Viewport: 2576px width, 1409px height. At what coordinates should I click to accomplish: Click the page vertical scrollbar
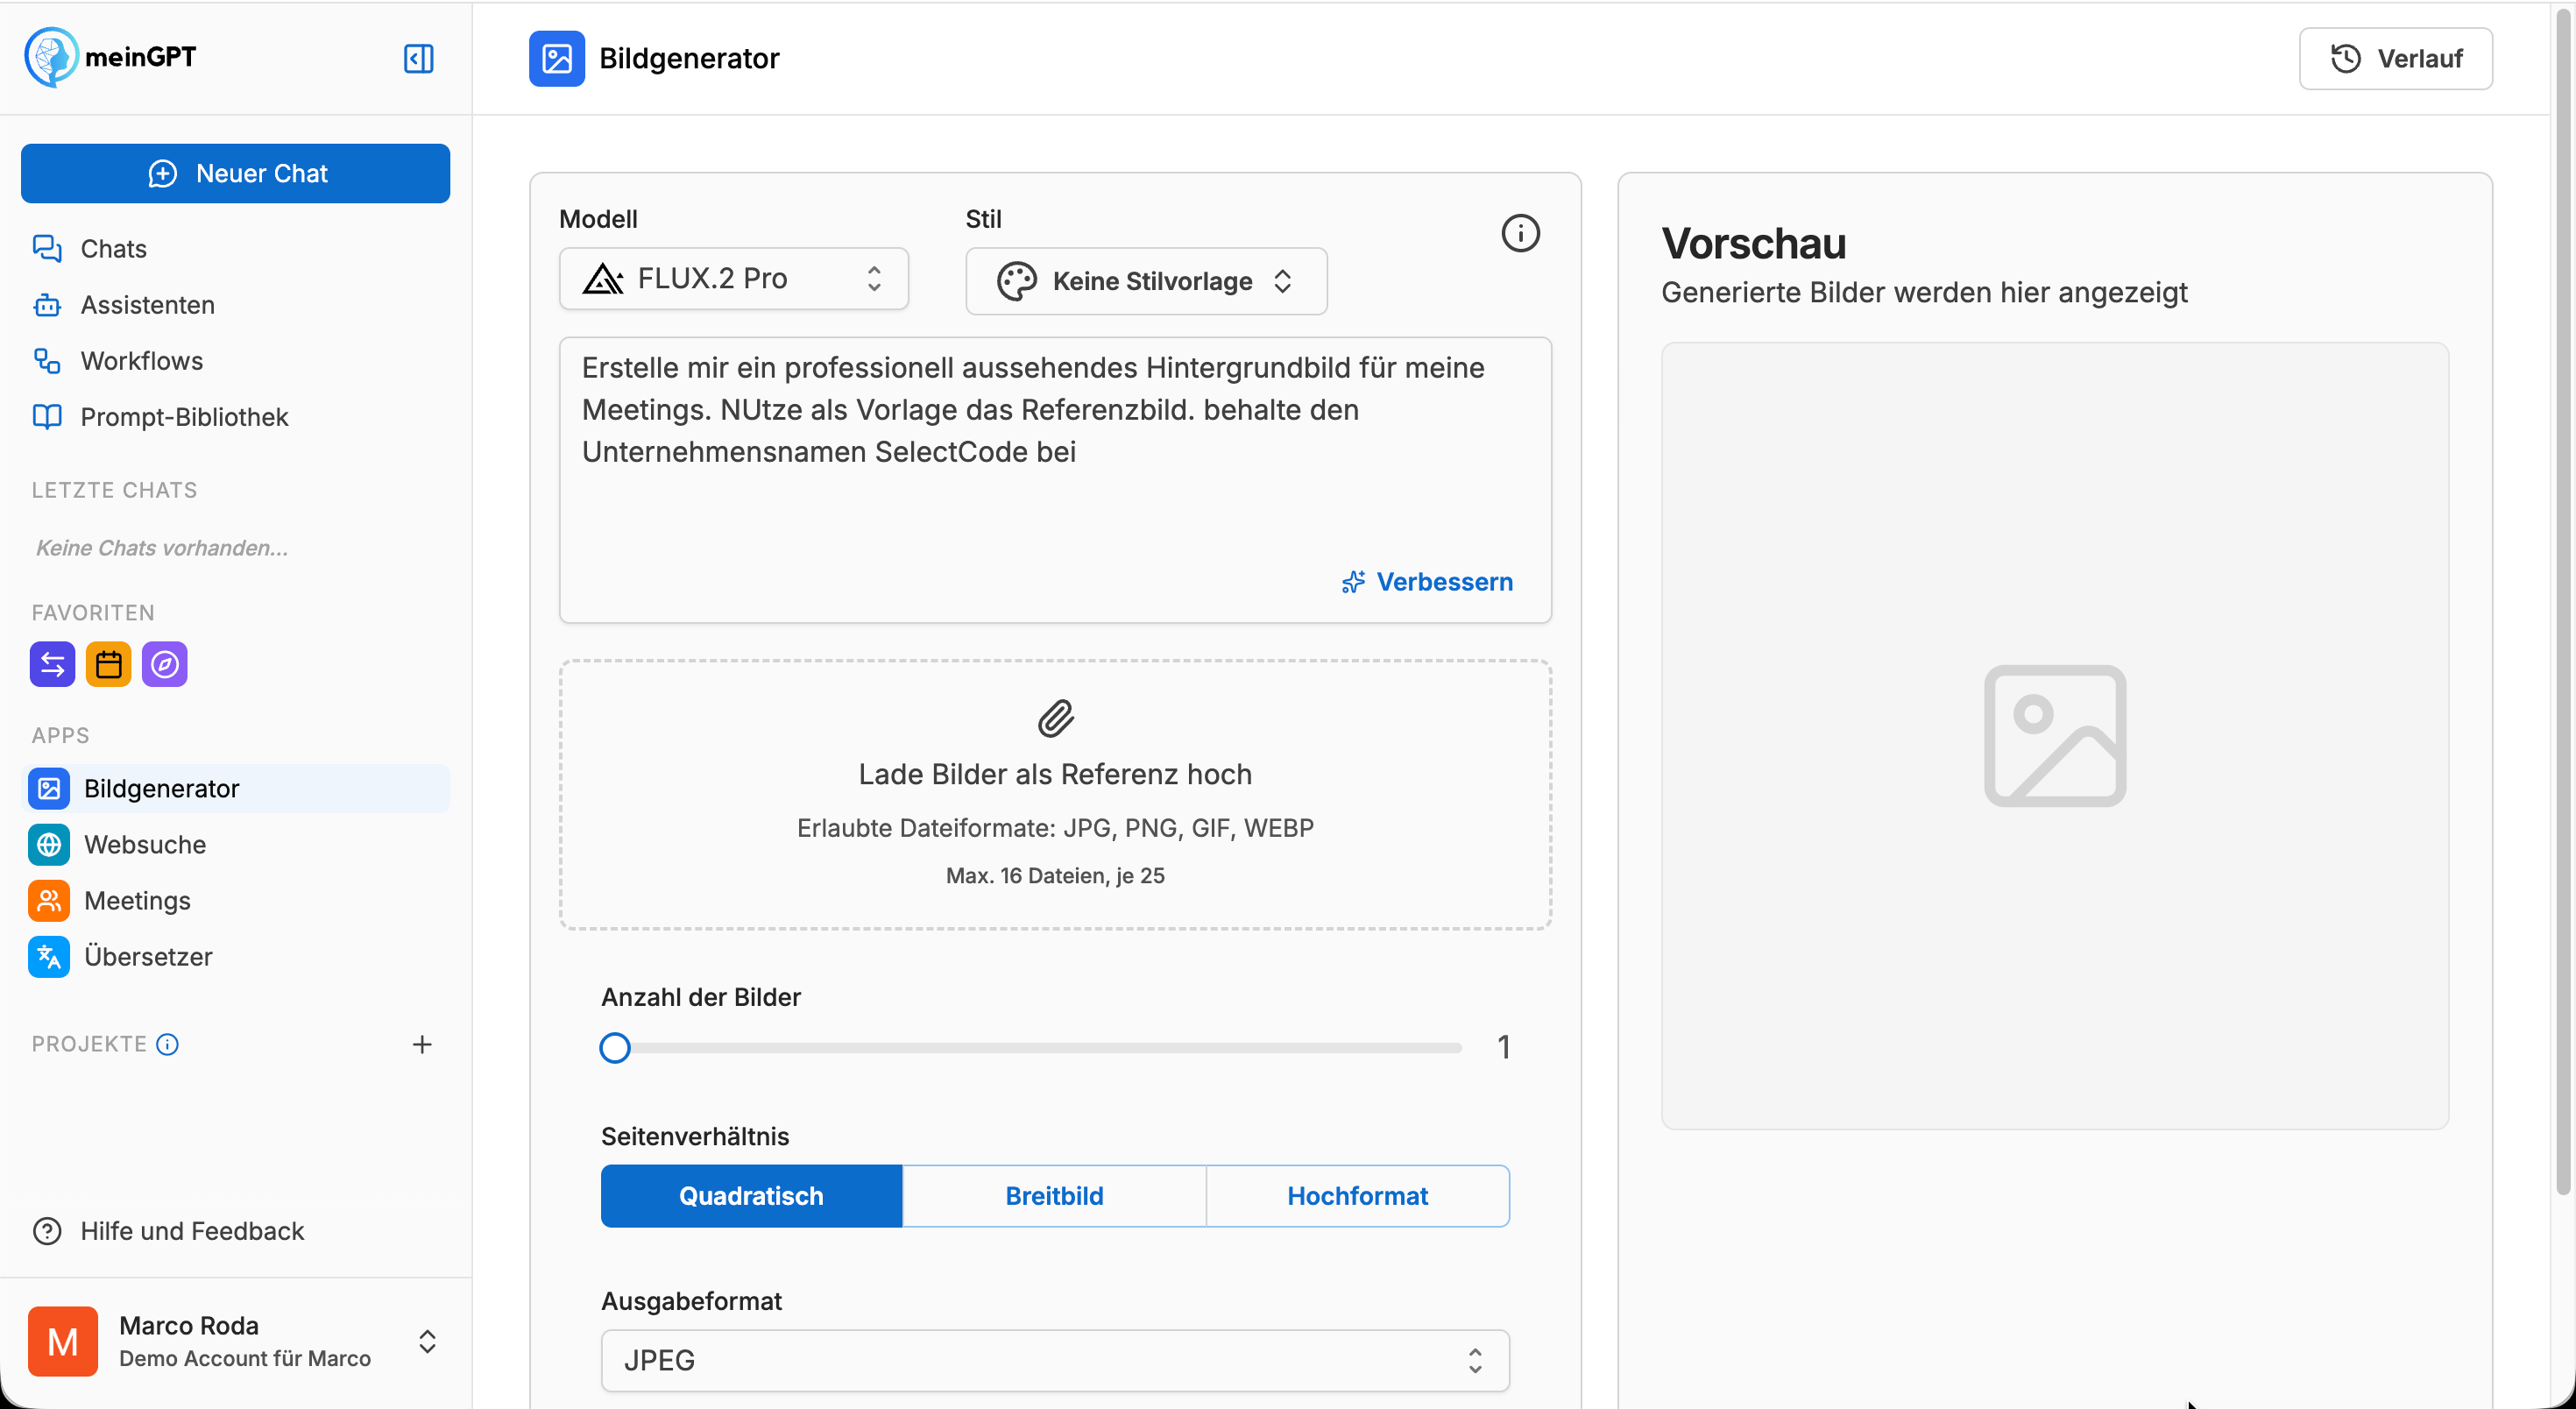coord(2563,600)
